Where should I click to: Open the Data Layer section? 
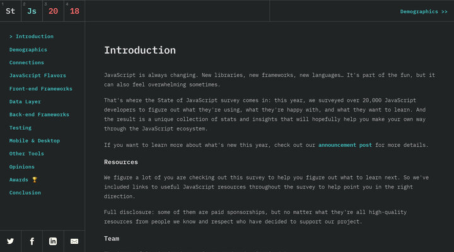(x=25, y=101)
